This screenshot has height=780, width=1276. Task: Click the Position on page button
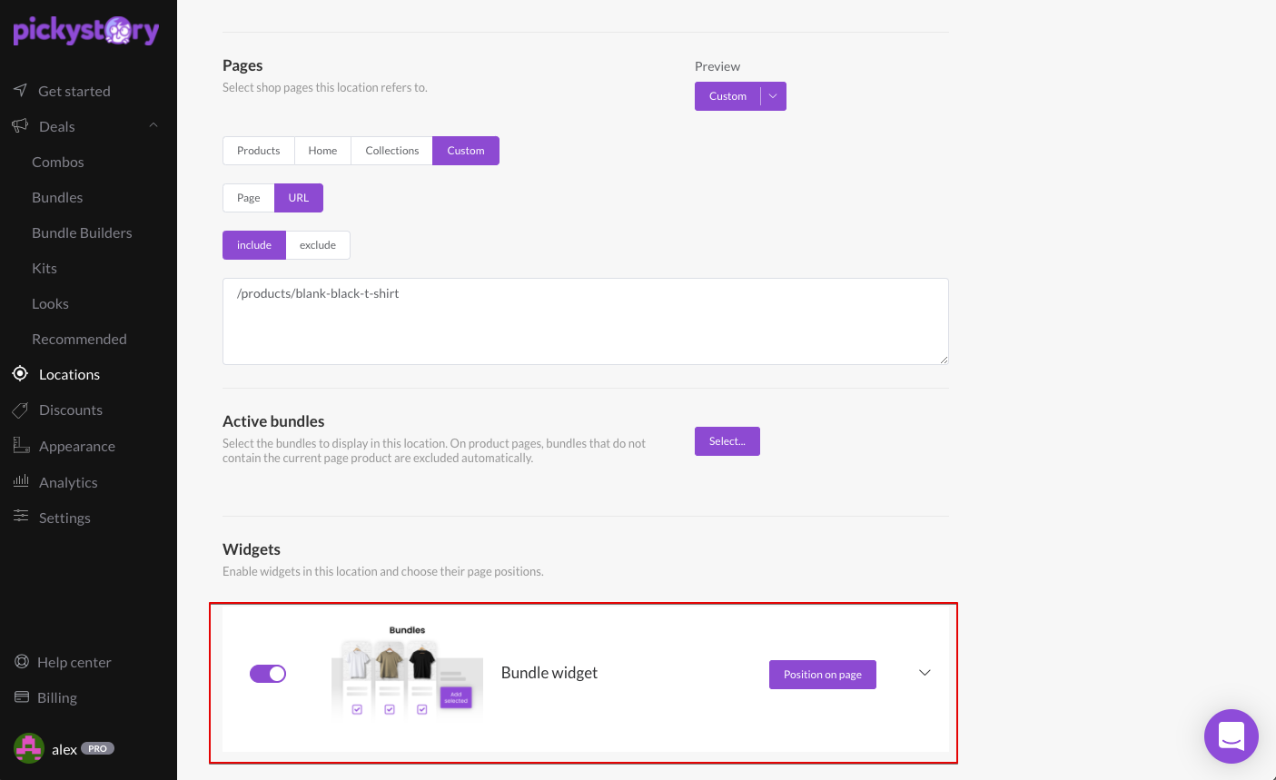pos(823,675)
